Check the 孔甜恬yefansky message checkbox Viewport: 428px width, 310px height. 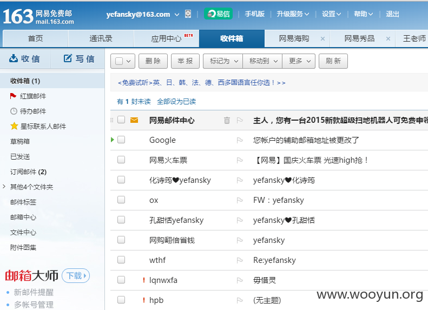[x=121, y=220]
